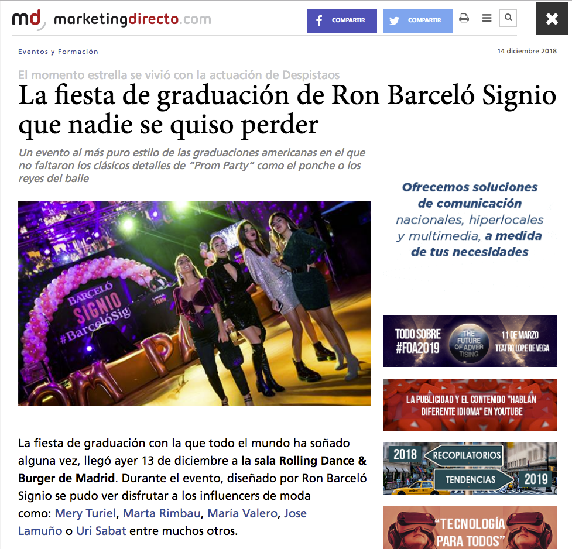This screenshot has height=549, width=572.
Task: Click the Uri Sabat link
Action: [x=101, y=531]
